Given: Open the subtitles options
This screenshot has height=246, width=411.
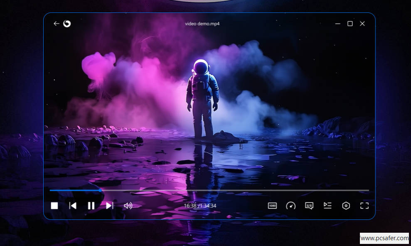Looking at the screenshot, I should coord(309,206).
